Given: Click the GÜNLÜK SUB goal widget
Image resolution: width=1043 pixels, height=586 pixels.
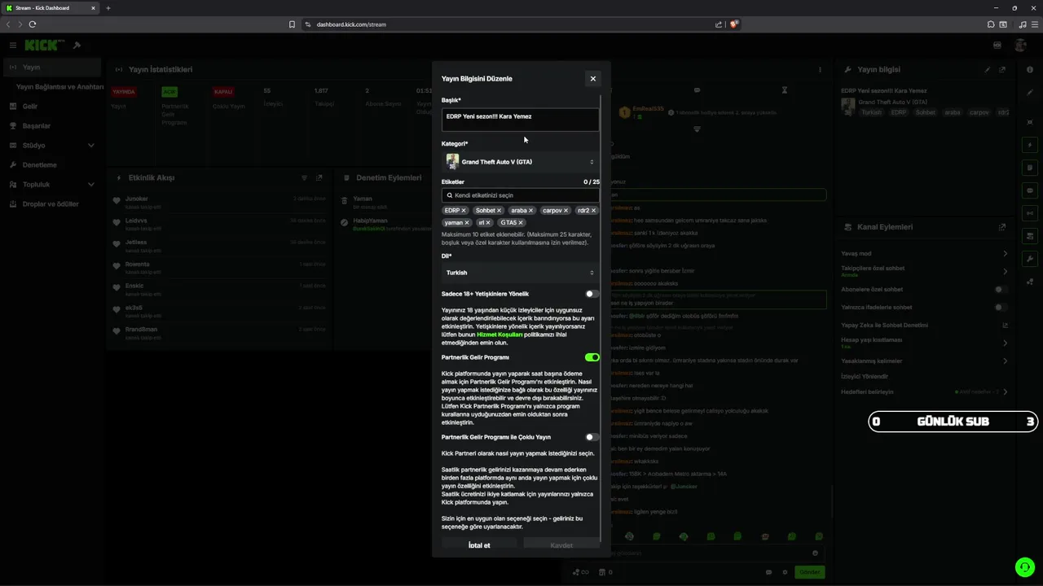Looking at the screenshot, I should [953, 422].
